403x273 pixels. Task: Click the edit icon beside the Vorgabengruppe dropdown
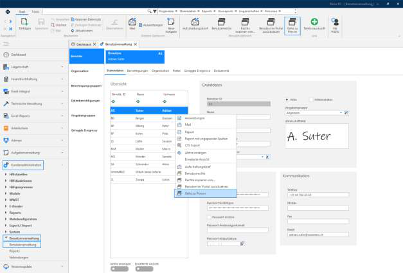pos(346,113)
